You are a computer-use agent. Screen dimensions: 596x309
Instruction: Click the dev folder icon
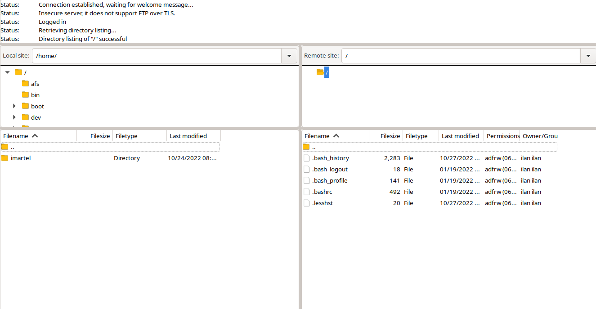pyautogui.click(x=25, y=117)
